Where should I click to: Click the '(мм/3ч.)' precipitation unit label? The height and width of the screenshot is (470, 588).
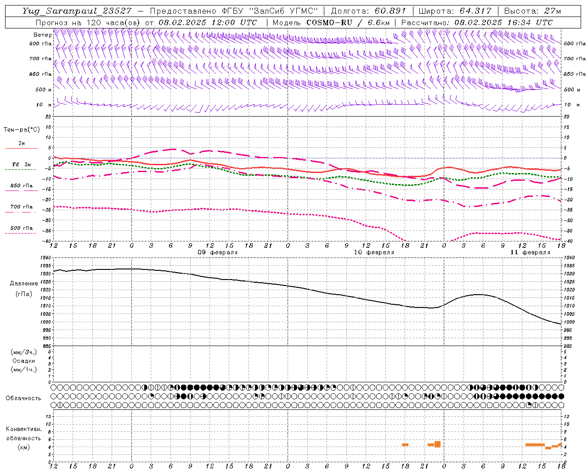(24, 352)
